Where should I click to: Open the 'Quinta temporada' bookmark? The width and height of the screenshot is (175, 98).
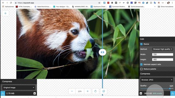pos(136,7)
